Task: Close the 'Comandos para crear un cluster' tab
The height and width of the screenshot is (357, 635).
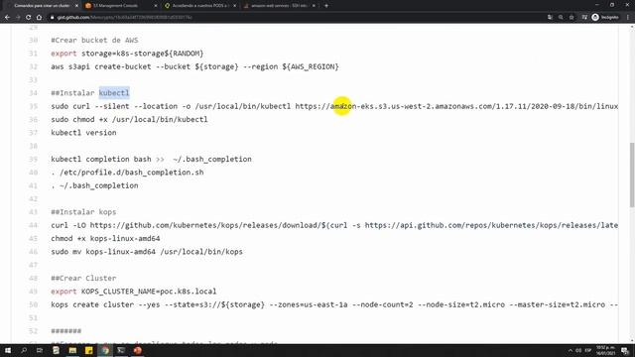Action: (76, 6)
